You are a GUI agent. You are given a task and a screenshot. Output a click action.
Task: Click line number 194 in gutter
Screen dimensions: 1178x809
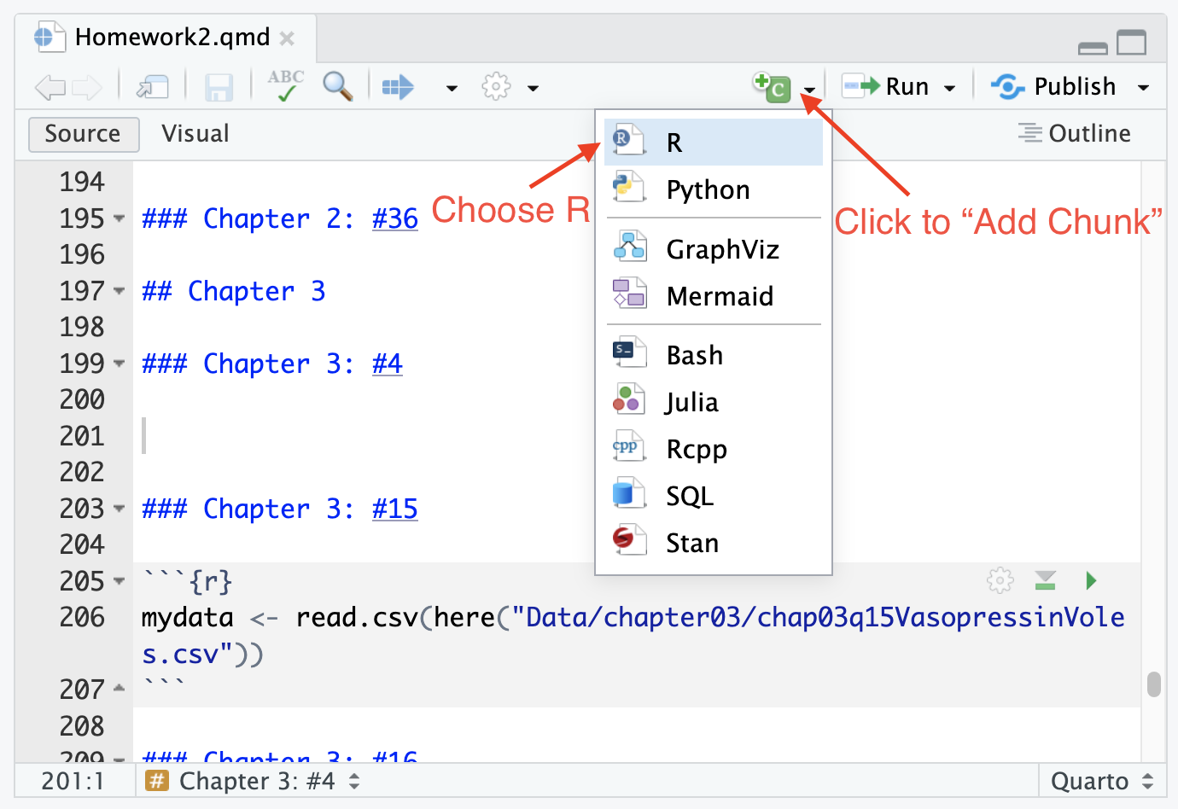tap(82, 182)
